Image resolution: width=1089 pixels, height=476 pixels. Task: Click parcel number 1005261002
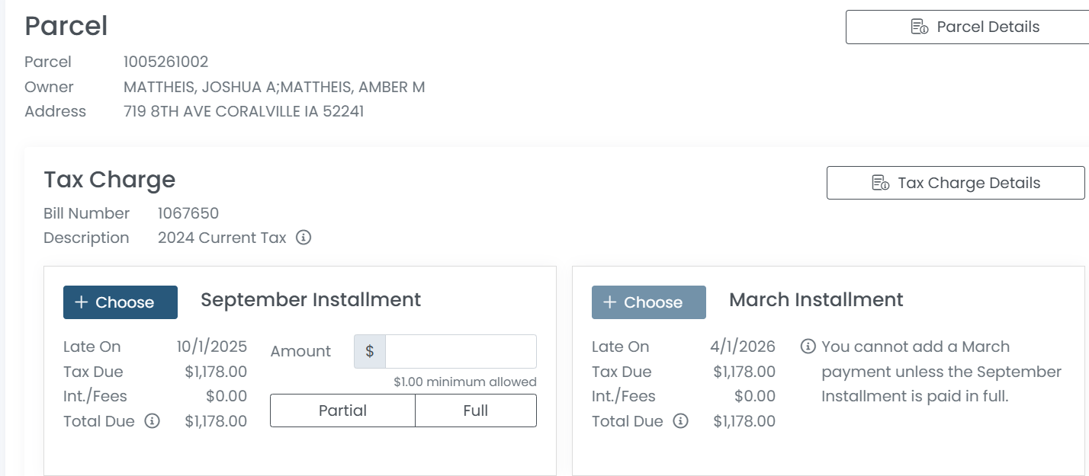point(165,62)
